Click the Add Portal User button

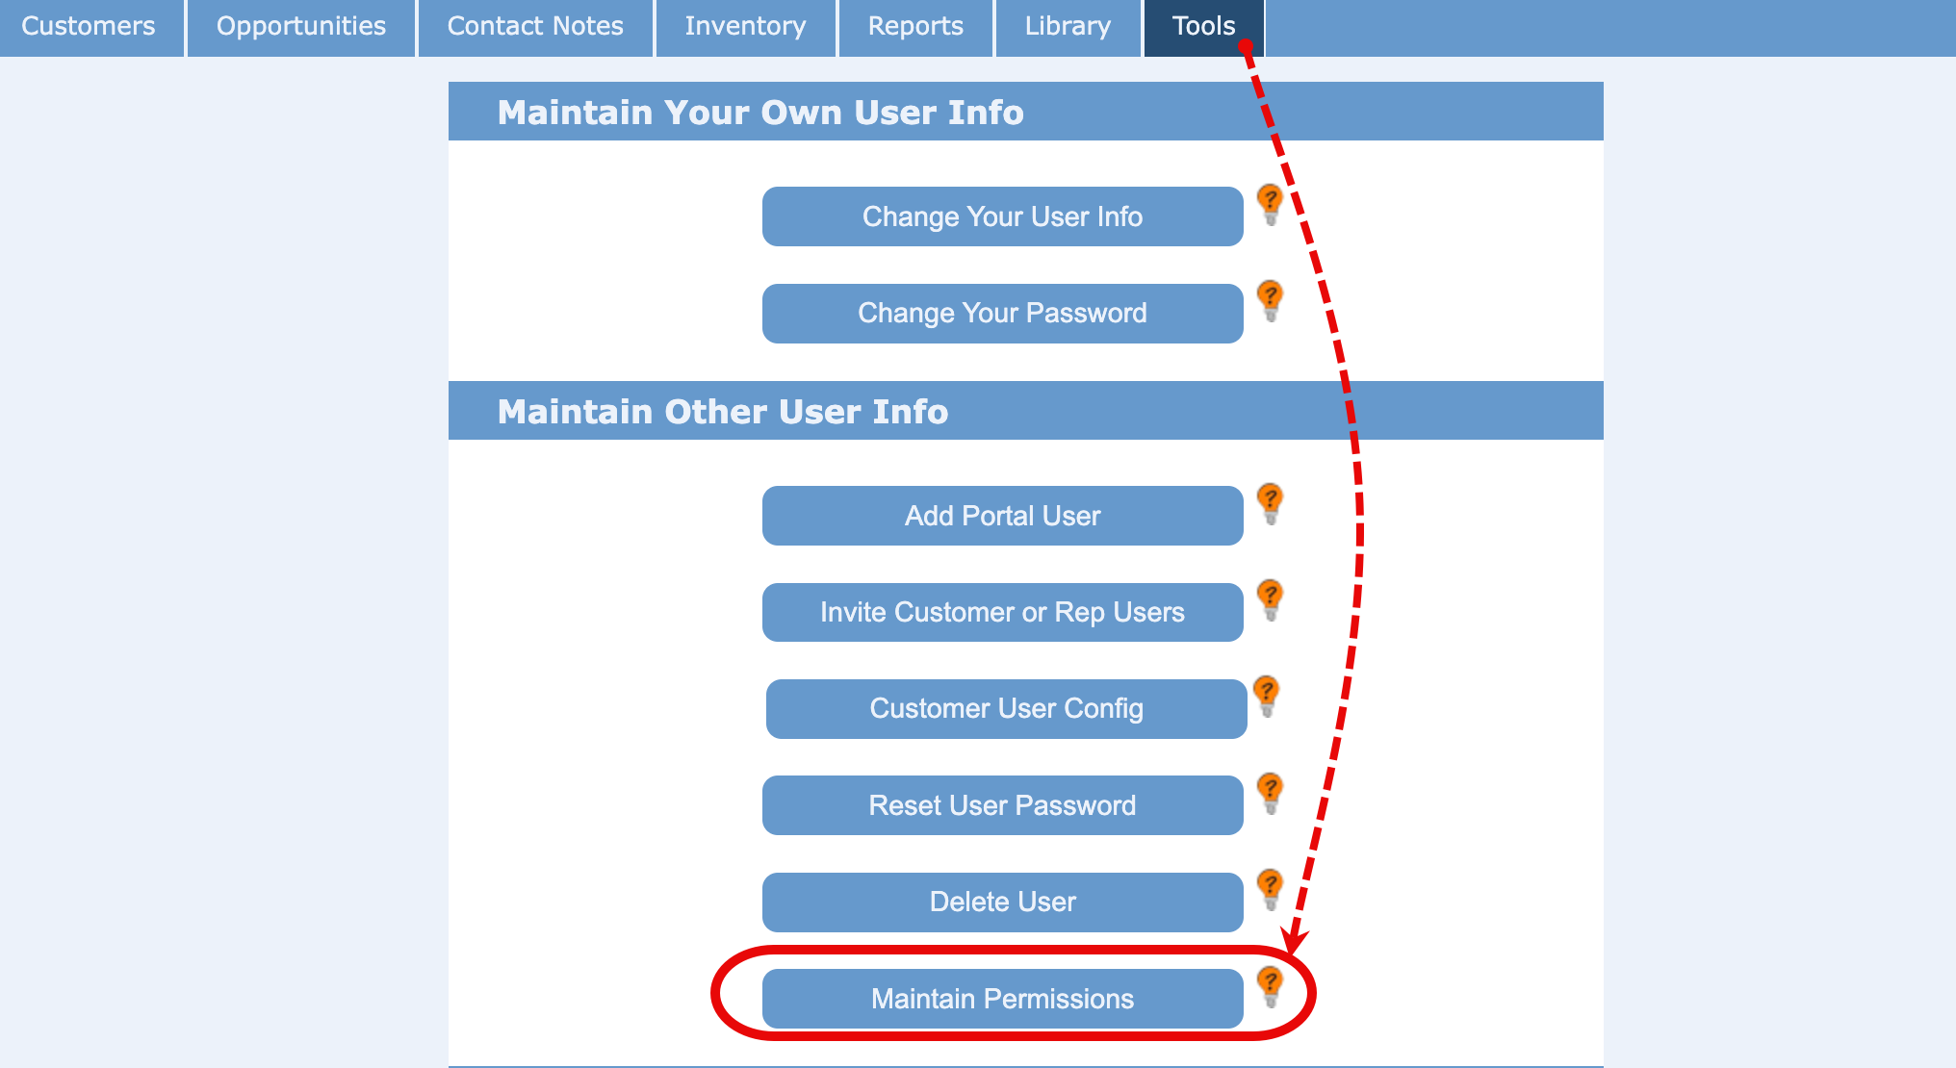pos(1002,516)
